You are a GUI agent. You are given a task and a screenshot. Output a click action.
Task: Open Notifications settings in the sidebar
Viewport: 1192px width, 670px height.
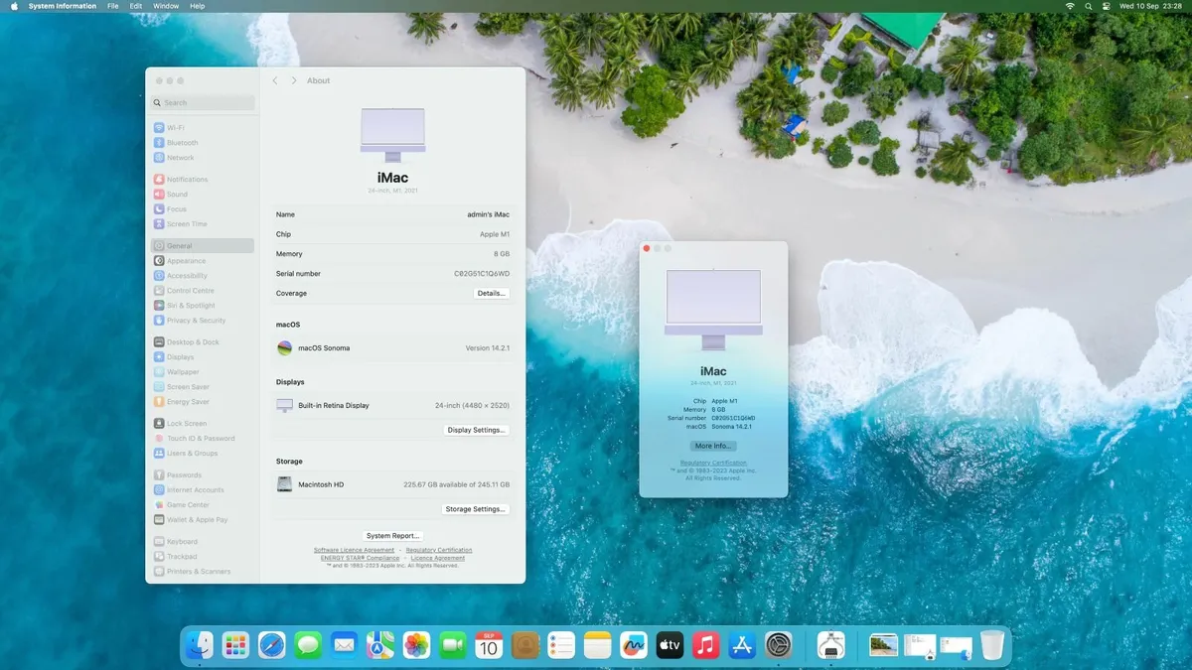click(x=203, y=180)
